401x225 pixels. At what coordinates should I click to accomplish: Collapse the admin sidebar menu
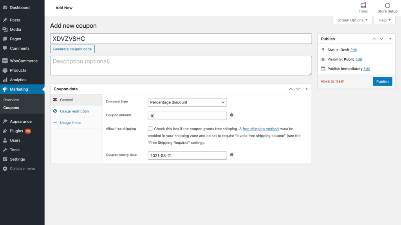[x=22, y=169]
